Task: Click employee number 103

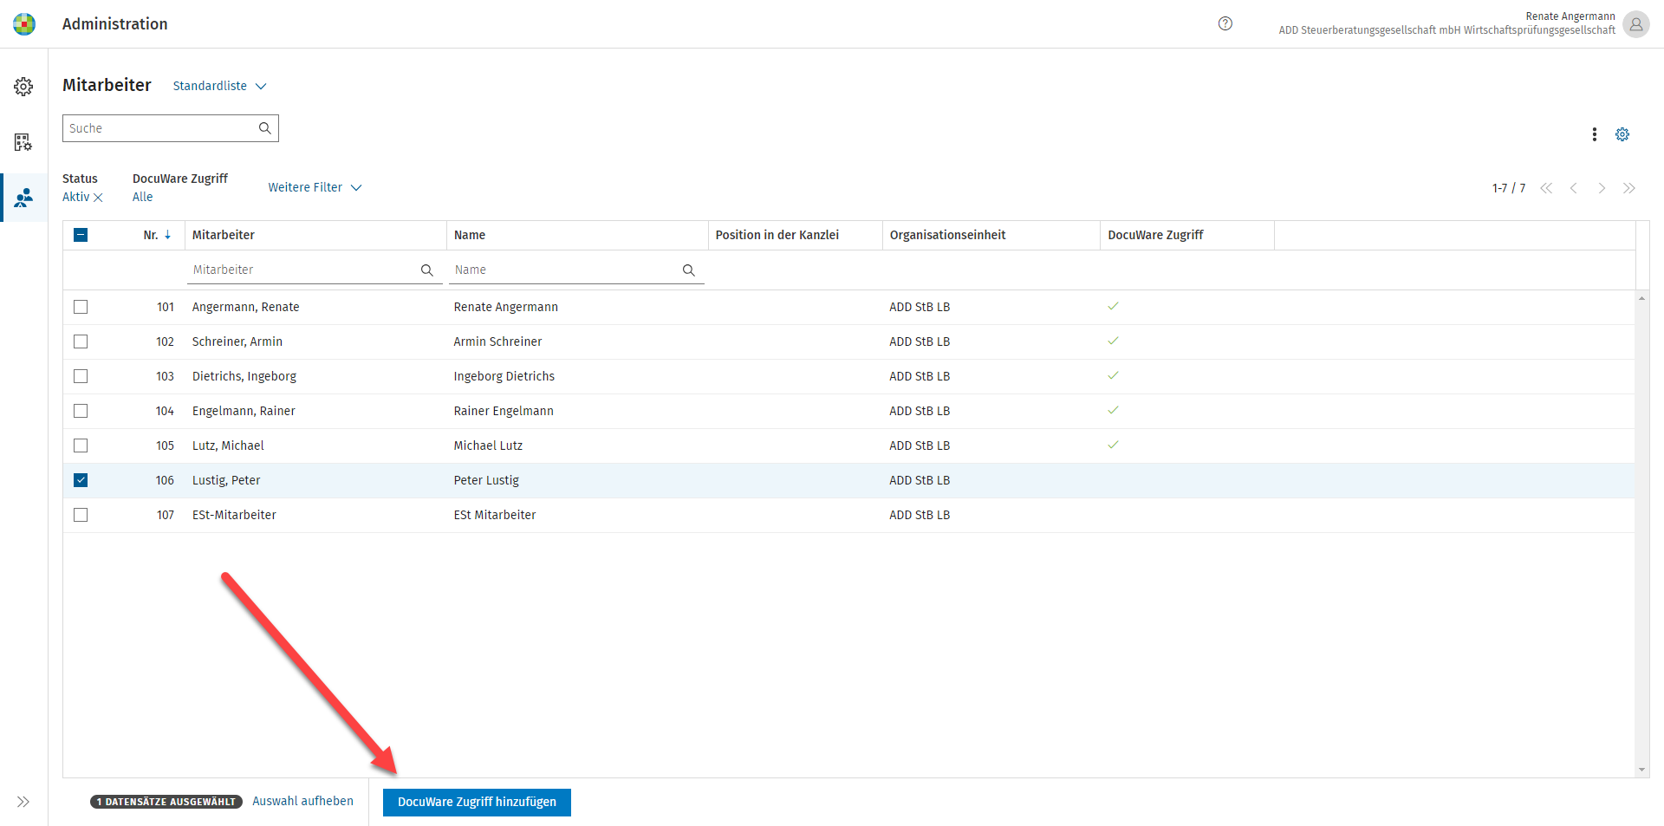Action: (x=165, y=376)
